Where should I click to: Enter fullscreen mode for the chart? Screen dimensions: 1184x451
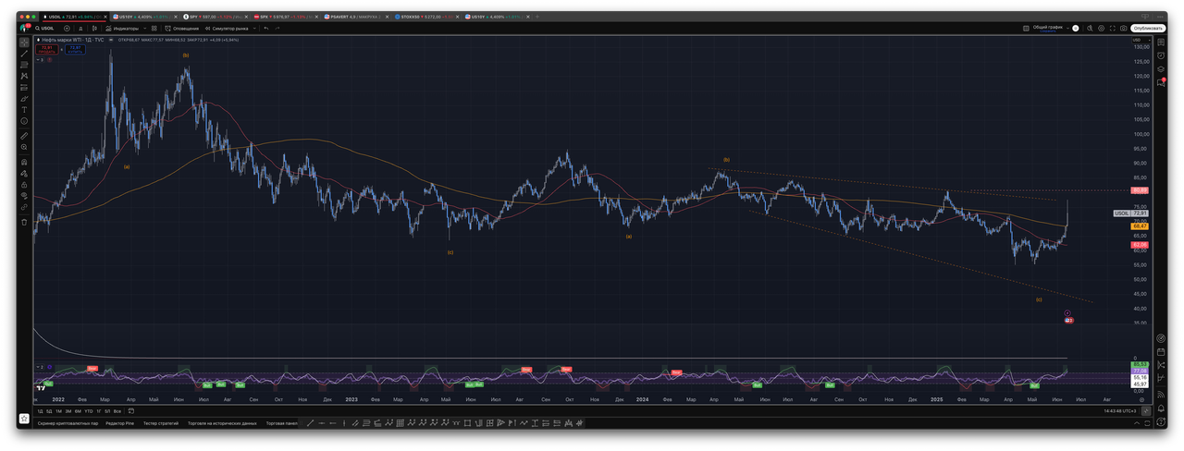(x=1111, y=28)
